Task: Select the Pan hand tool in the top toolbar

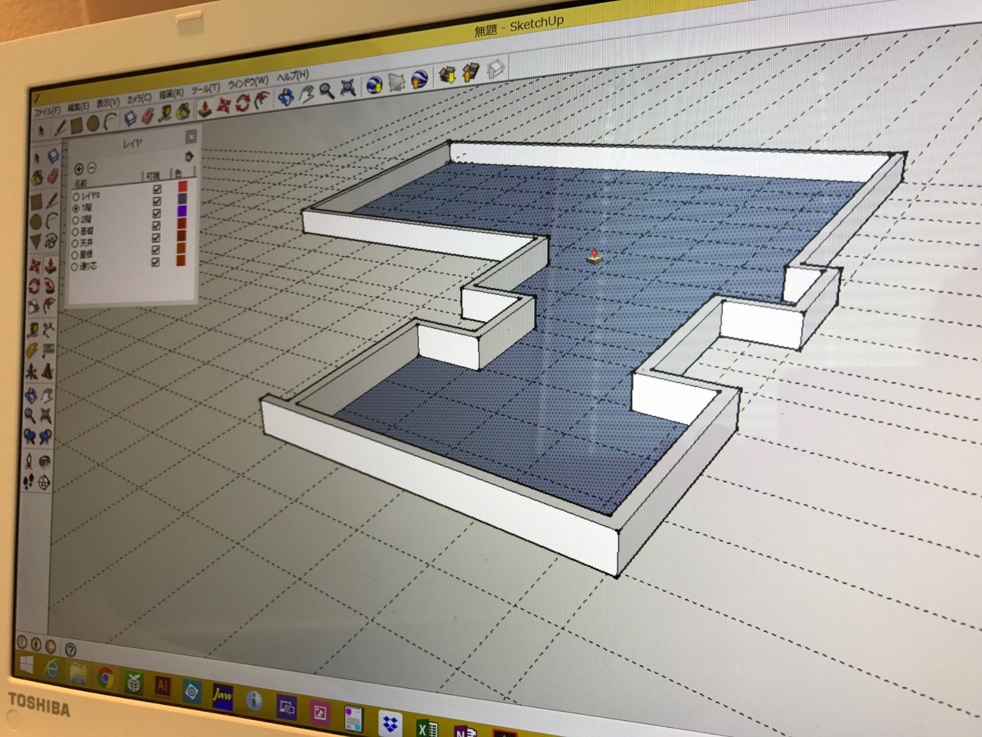Action: (307, 94)
